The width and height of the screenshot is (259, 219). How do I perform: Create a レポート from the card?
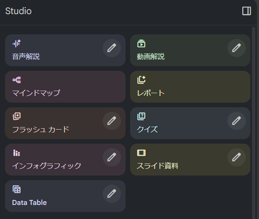[x=190, y=87]
